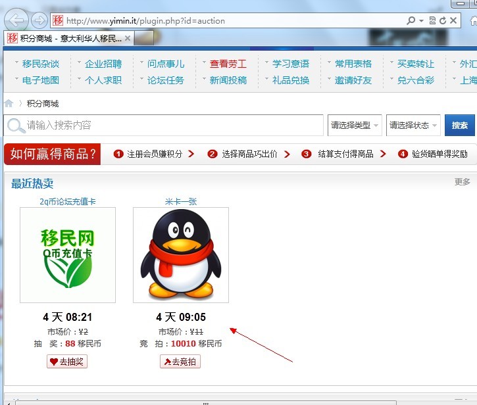The image size is (477, 405).
Task: Open the 米卡一张 product title
Action: pyautogui.click(x=181, y=202)
